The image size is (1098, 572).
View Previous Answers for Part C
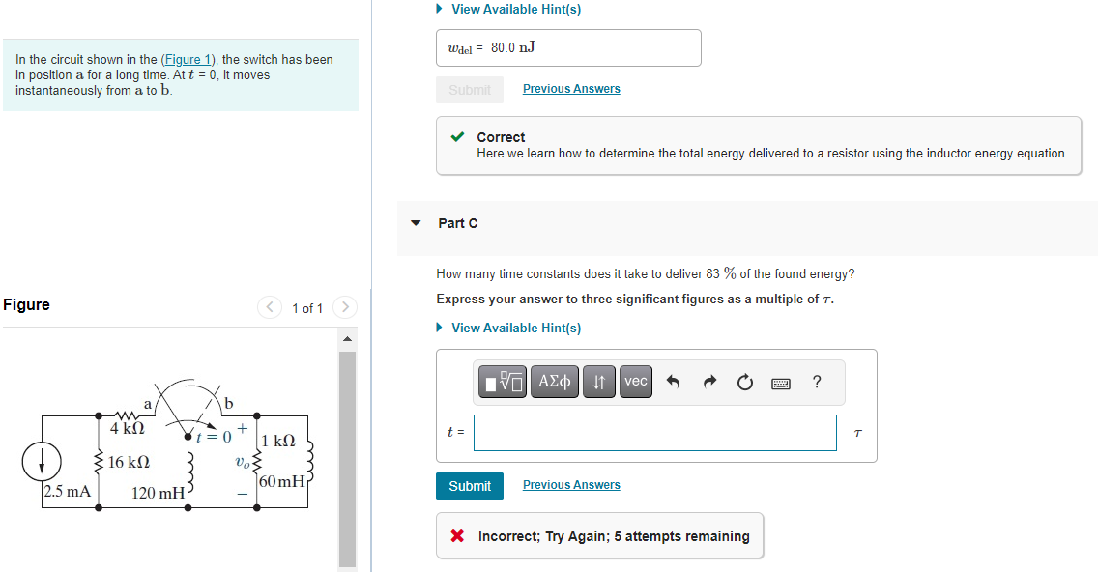pyautogui.click(x=571, y=484)
